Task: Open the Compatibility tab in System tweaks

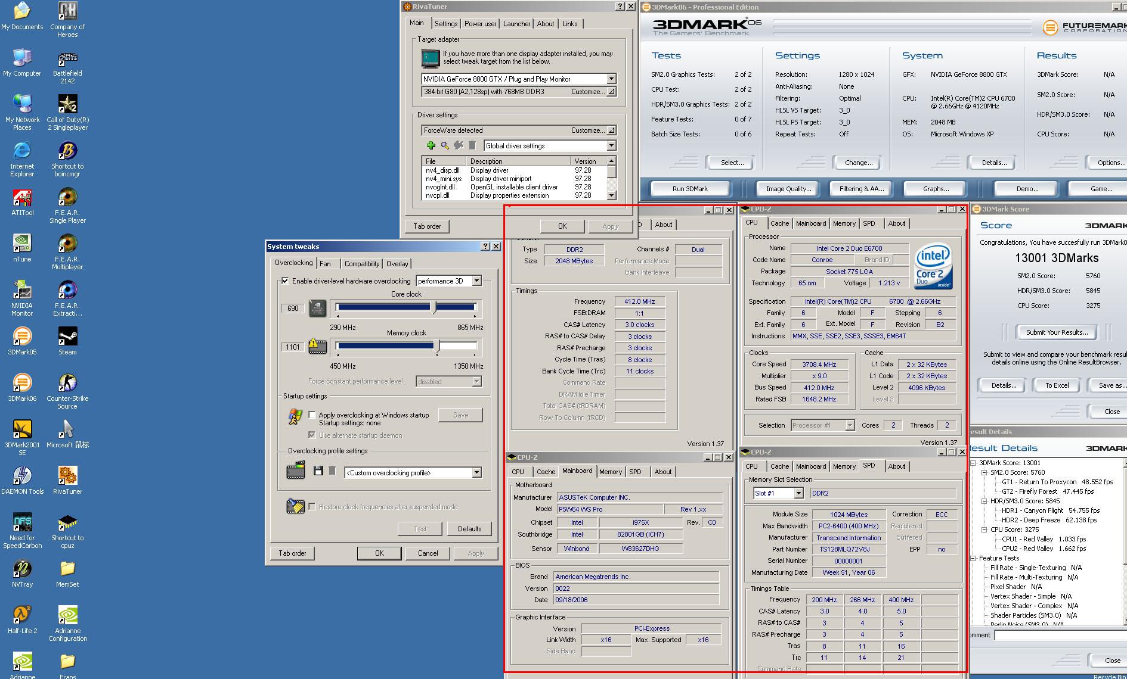Action: point(362,264)
